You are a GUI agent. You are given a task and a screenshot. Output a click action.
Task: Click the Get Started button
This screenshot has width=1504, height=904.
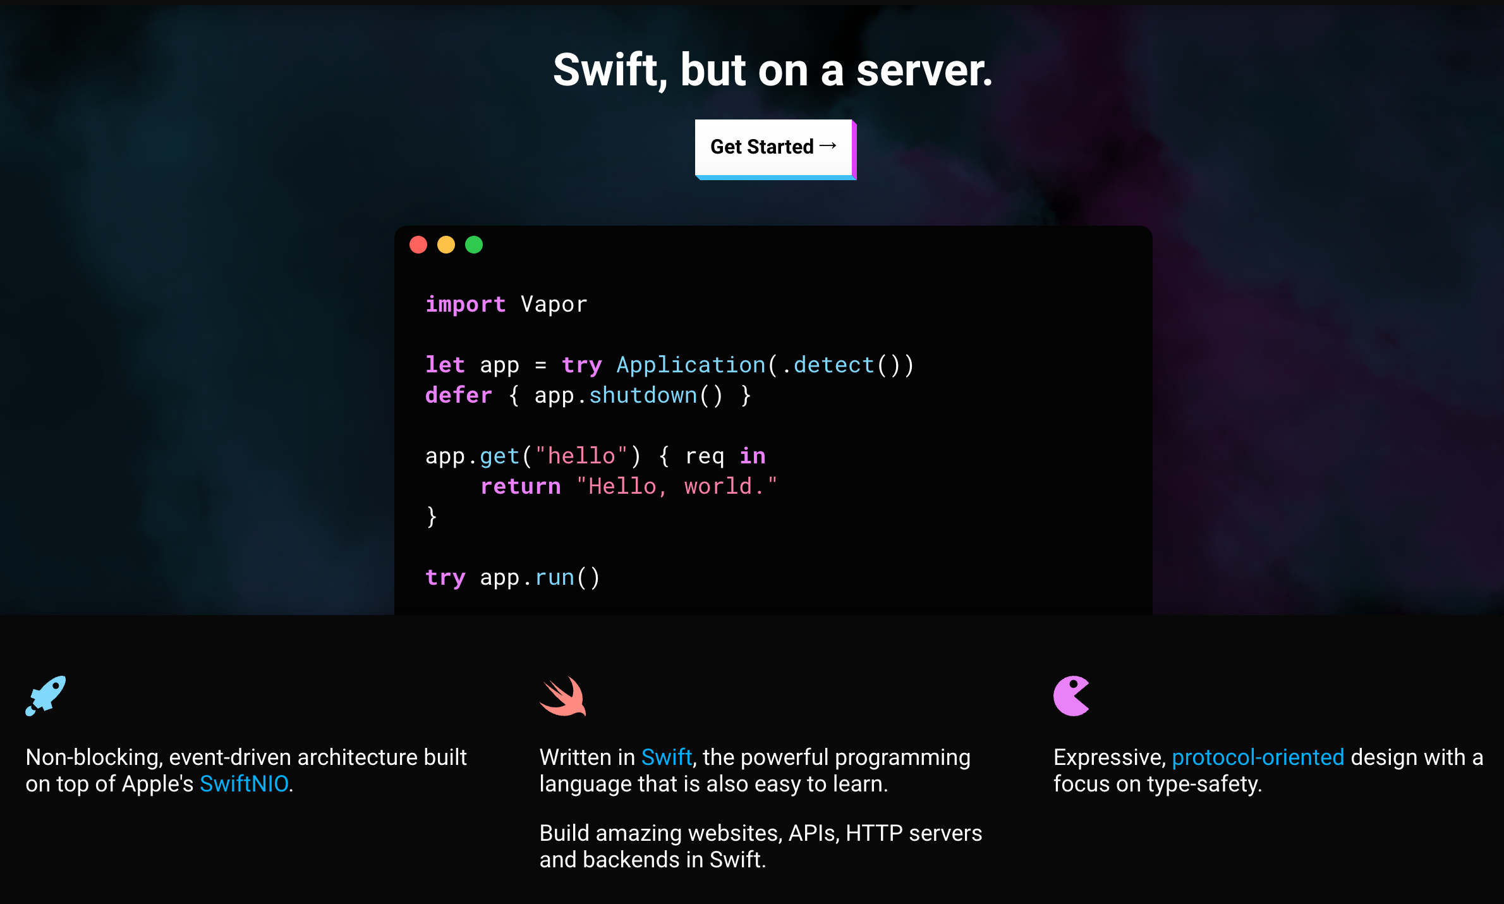773,147
